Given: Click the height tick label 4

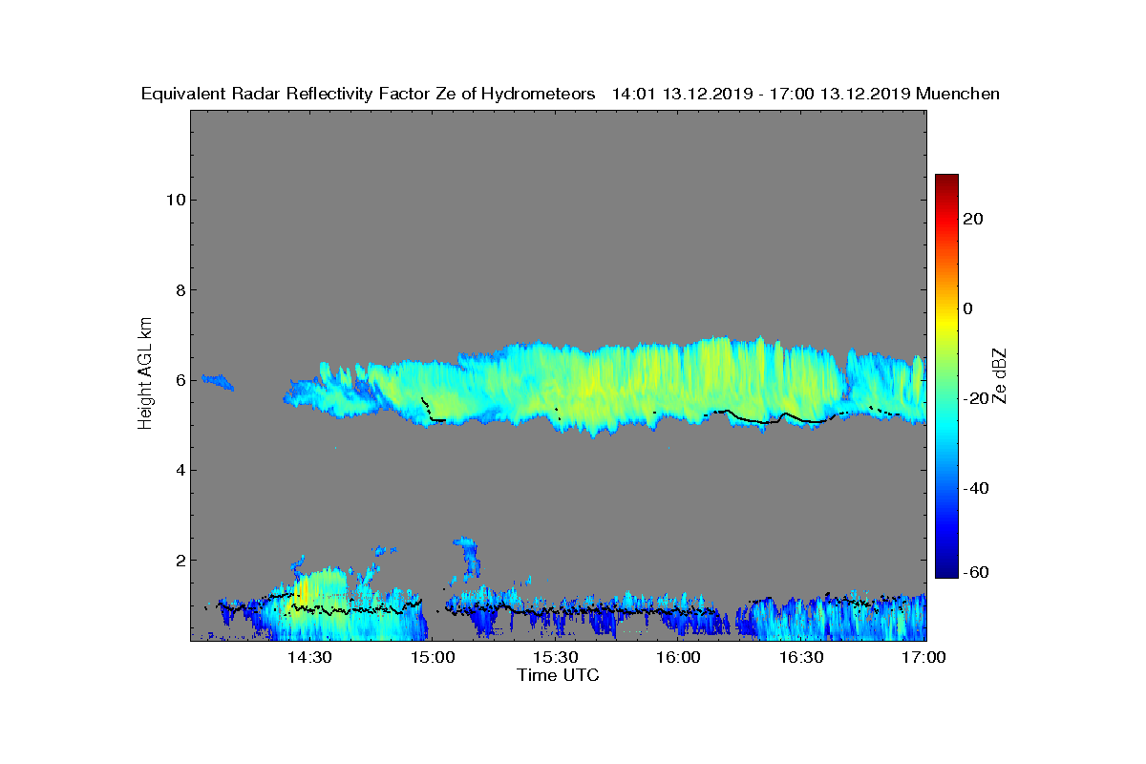Looking at the screenshot, I should [x=179, y=470].
